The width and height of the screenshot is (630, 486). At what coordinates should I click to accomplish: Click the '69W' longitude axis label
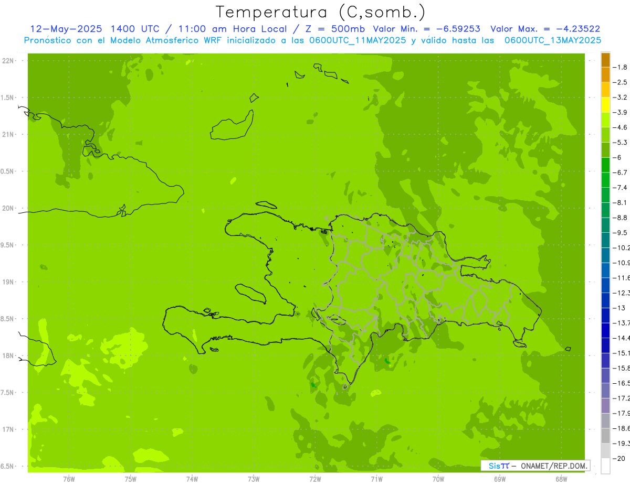500,479
